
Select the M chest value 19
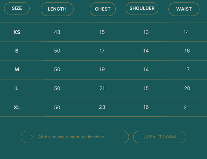tap(102, 70)
